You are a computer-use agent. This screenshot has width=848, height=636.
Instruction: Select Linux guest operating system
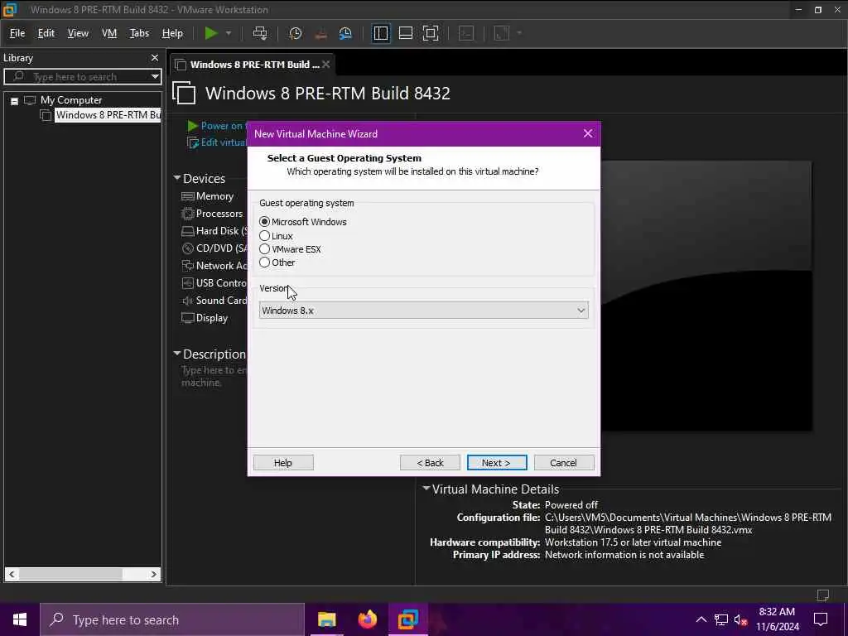(264, 236)
